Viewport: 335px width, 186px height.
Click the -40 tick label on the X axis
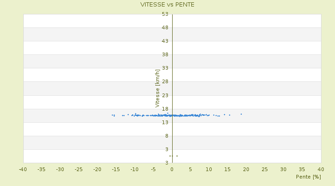point(23,169)
